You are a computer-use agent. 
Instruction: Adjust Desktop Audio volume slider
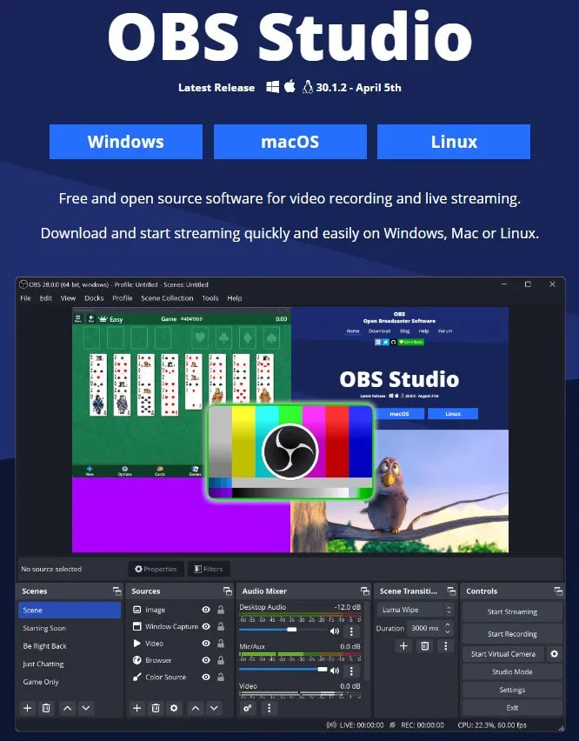pyautogui.click(x=283, y=630)
